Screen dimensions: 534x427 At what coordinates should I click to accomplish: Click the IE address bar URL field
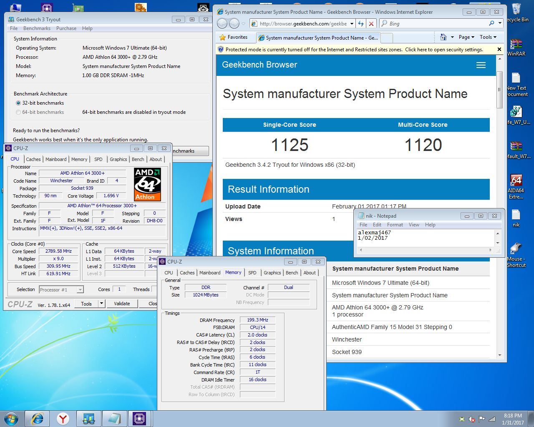tap(303, 24)
